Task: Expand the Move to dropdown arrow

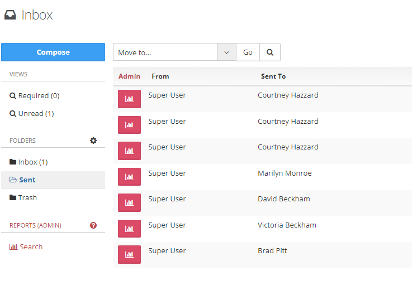Action: click(226, 52)
